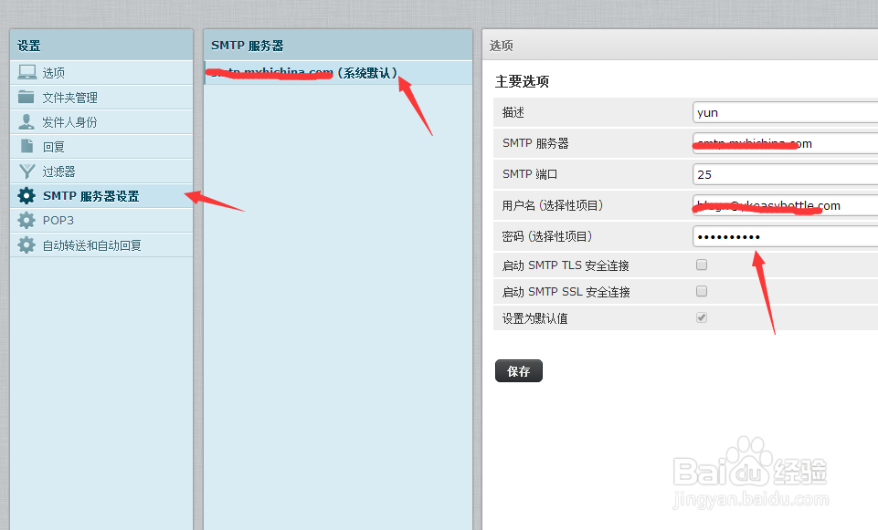The image size is (878, 530).
Task: Open 文件夹管理 settings
Action: pyautogui.click(x=71, y=97)
